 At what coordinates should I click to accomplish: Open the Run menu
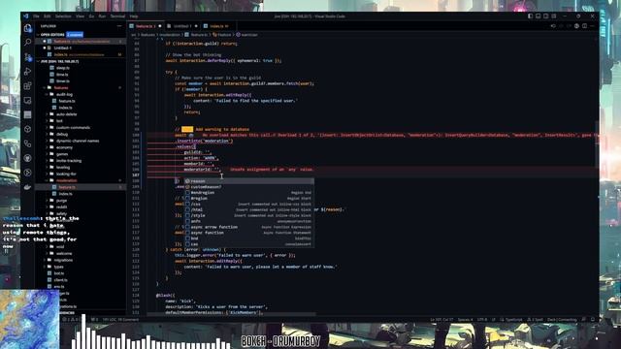coord(102,16)
